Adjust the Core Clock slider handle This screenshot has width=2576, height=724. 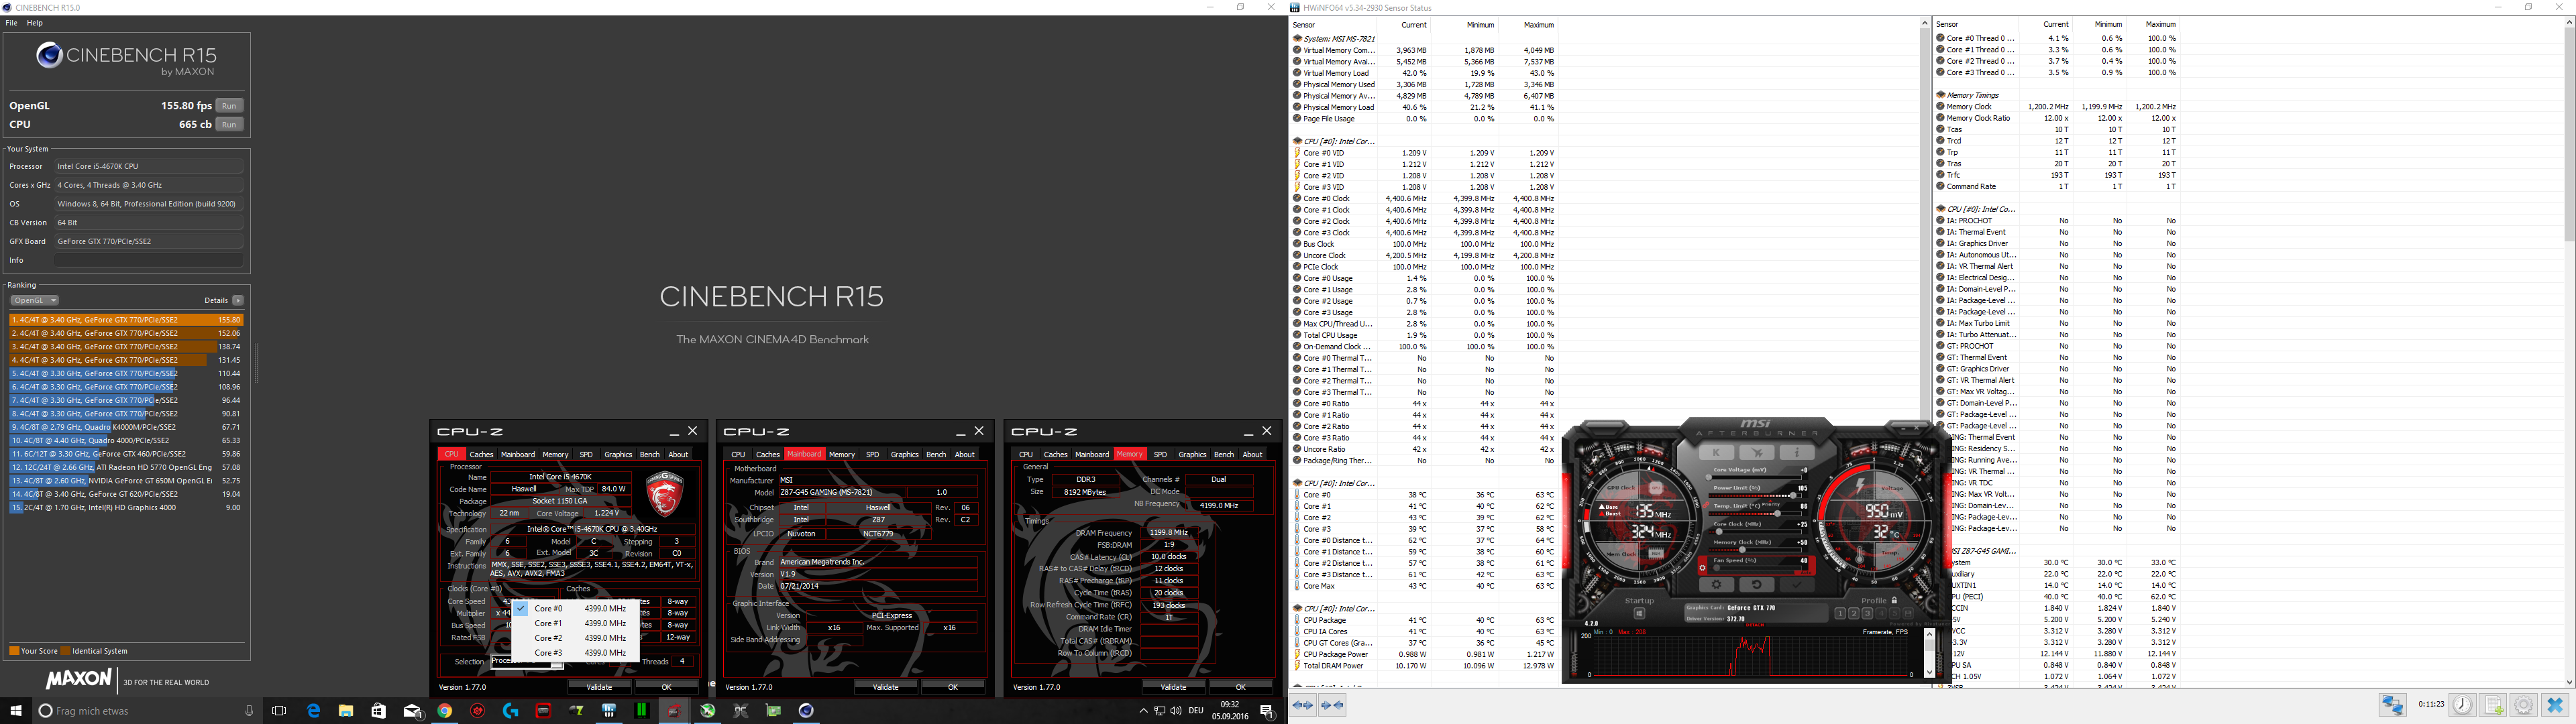pyautogui.click(x=1719, y=532)
